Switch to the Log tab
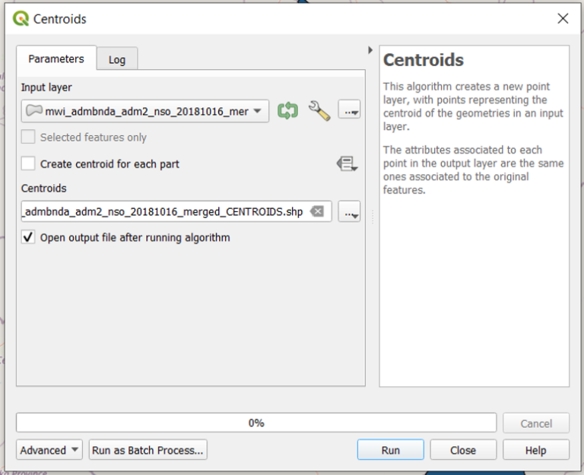Image resolution: width=584 pixels, height=475 pixels. point(117,59)
